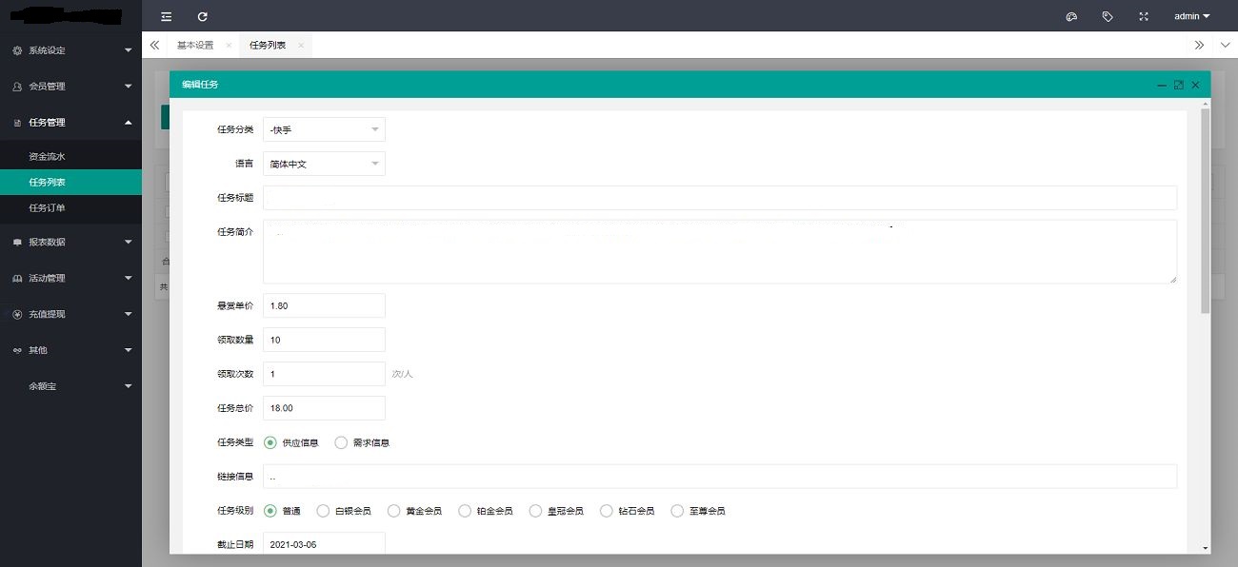This screenshot has width=1238, height=567.
Task: Expand the 充值提现 menu arrow
Action: (129, 314)
